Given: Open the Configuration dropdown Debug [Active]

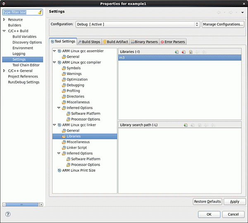Looking at the screenshot, I should click(138, 24).
